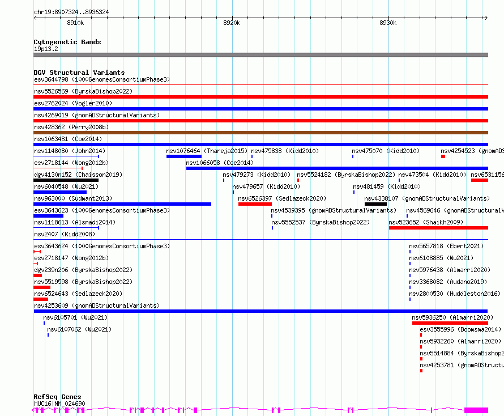Click the MUC16|NM_024690 gene label
The height and width of the screenshot is (416, 504).
59,404
